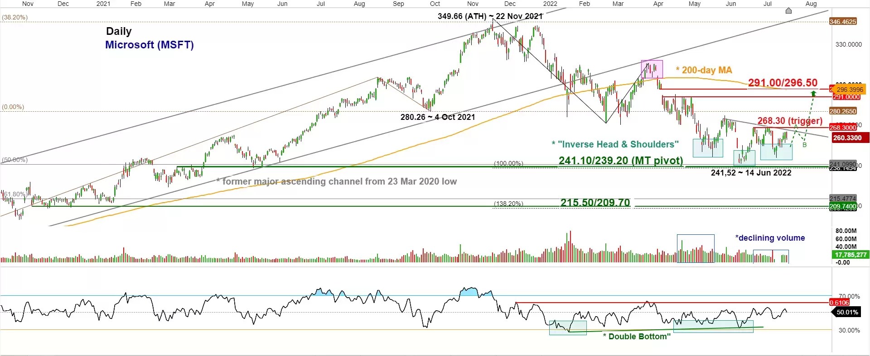Screen dimensions: 870x356
Task: Select the '241,52 ~ 14 Jun 2022' annotation
Action: point(751,173)
